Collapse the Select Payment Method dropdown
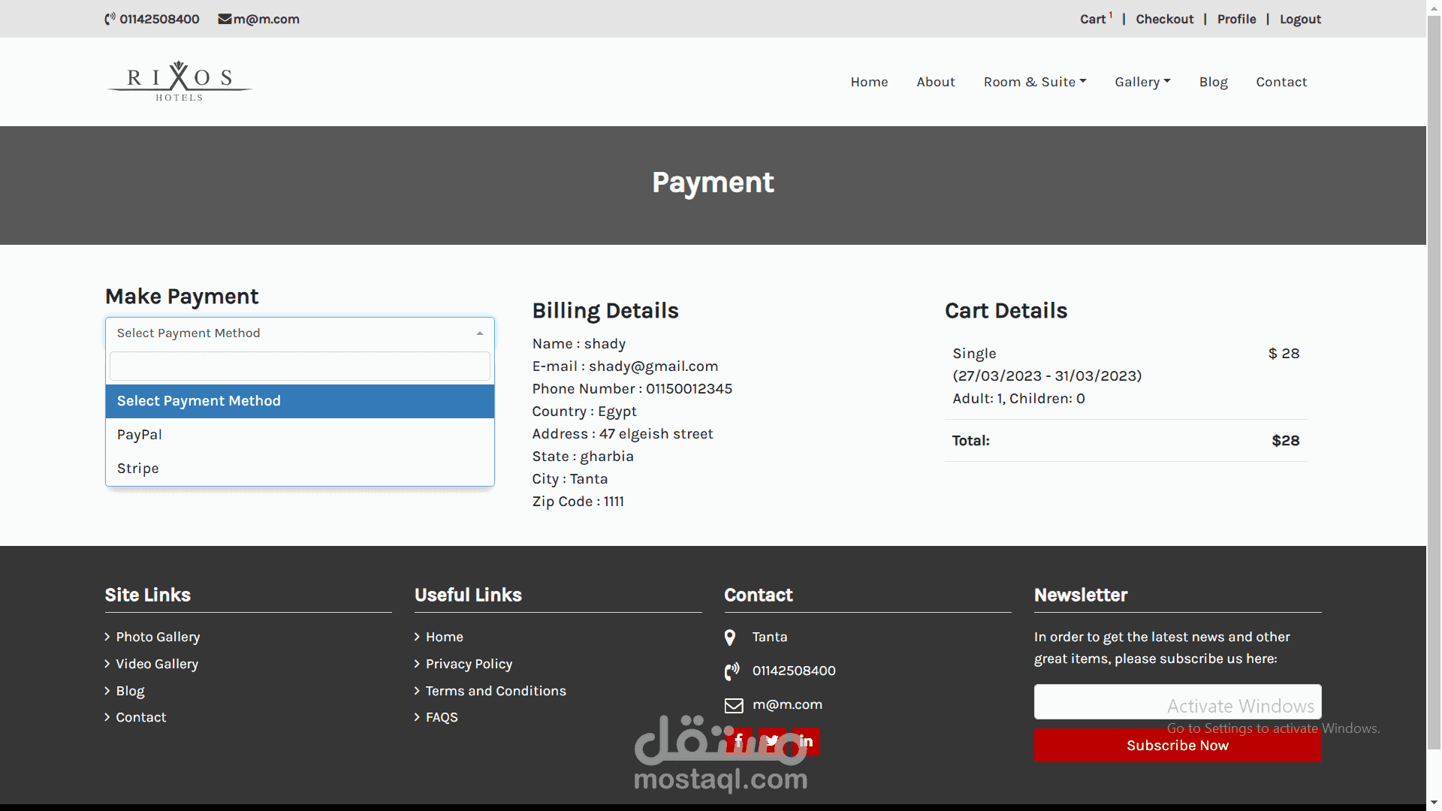The width and height of the screenshot is (1442, 811). tap(479, 333)
